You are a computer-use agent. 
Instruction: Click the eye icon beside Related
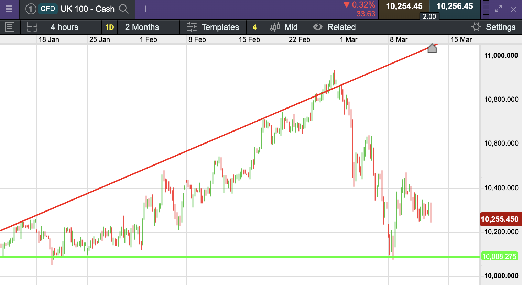coord(318,27)
